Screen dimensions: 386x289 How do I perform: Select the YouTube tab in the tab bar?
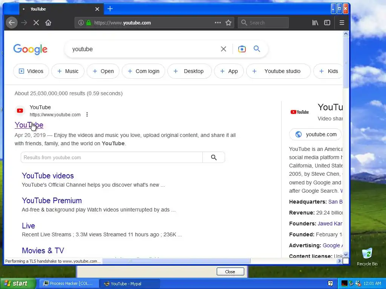59,9
